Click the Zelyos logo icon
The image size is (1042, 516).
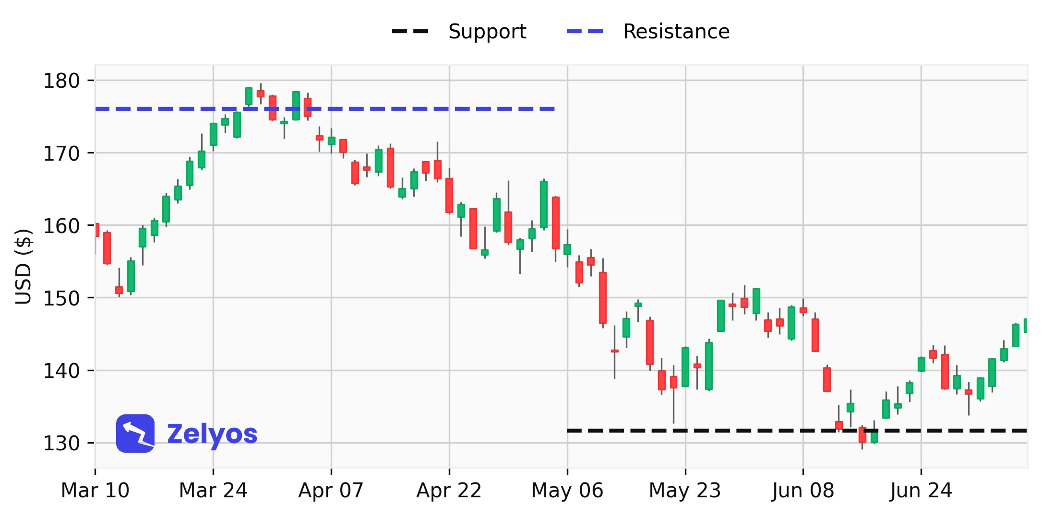[135, 433]
